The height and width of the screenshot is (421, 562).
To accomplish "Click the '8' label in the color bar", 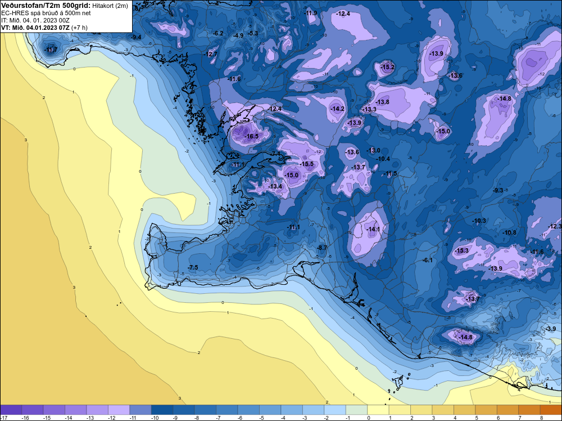I will click(541, 418).
